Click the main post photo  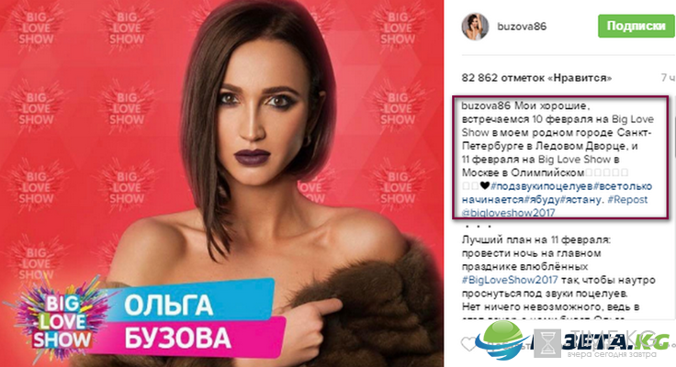point(222,183)
